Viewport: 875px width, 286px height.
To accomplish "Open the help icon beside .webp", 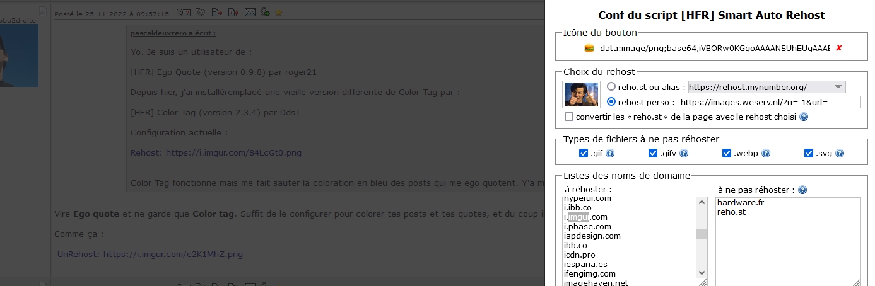I will point(766,153).
